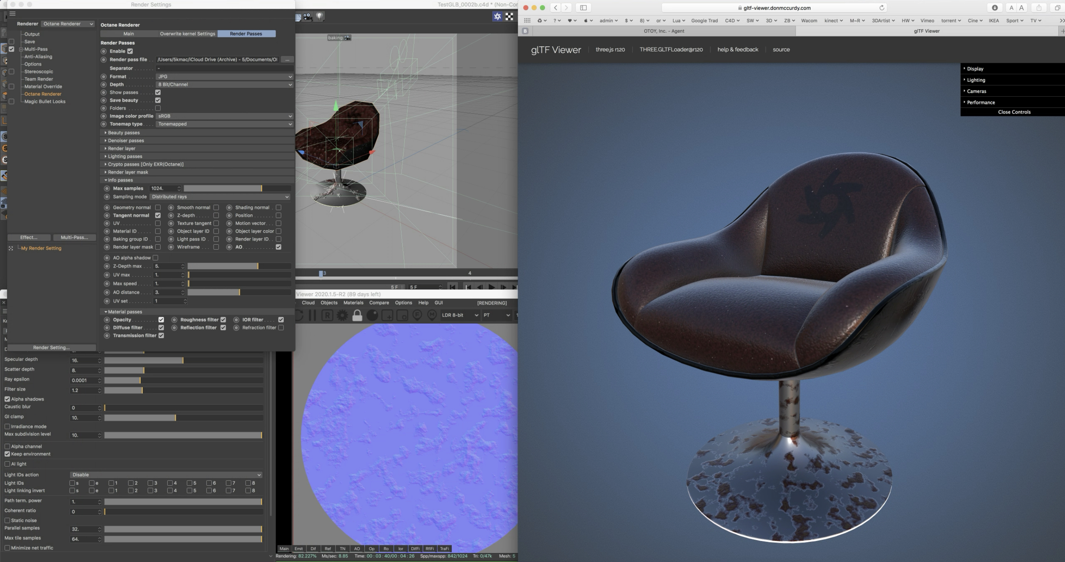The width and height of the screenshot is (1065, 562).
Task: Reload the glTF viewer page
Action: coord(881,8)
